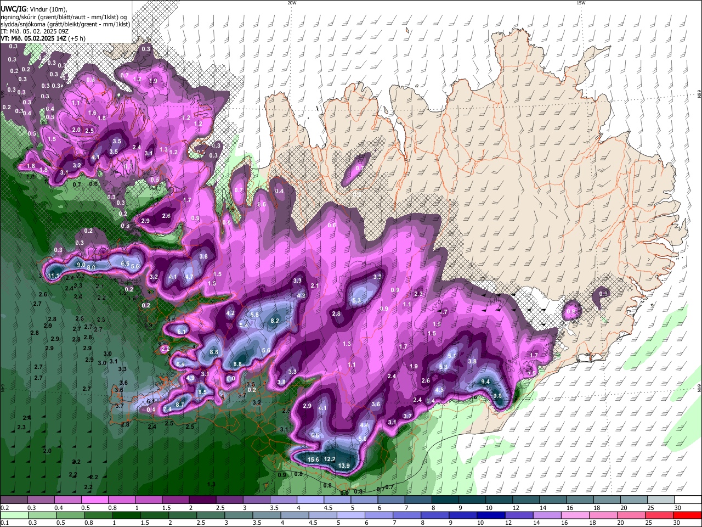Click the 1.9 value in the Westfjords

coord(153,81)
